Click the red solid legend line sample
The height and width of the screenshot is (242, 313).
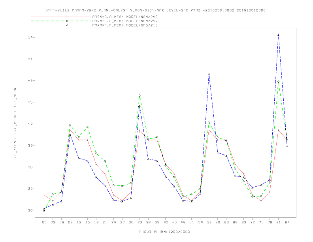pyautogui.click(x=61, y=17)
